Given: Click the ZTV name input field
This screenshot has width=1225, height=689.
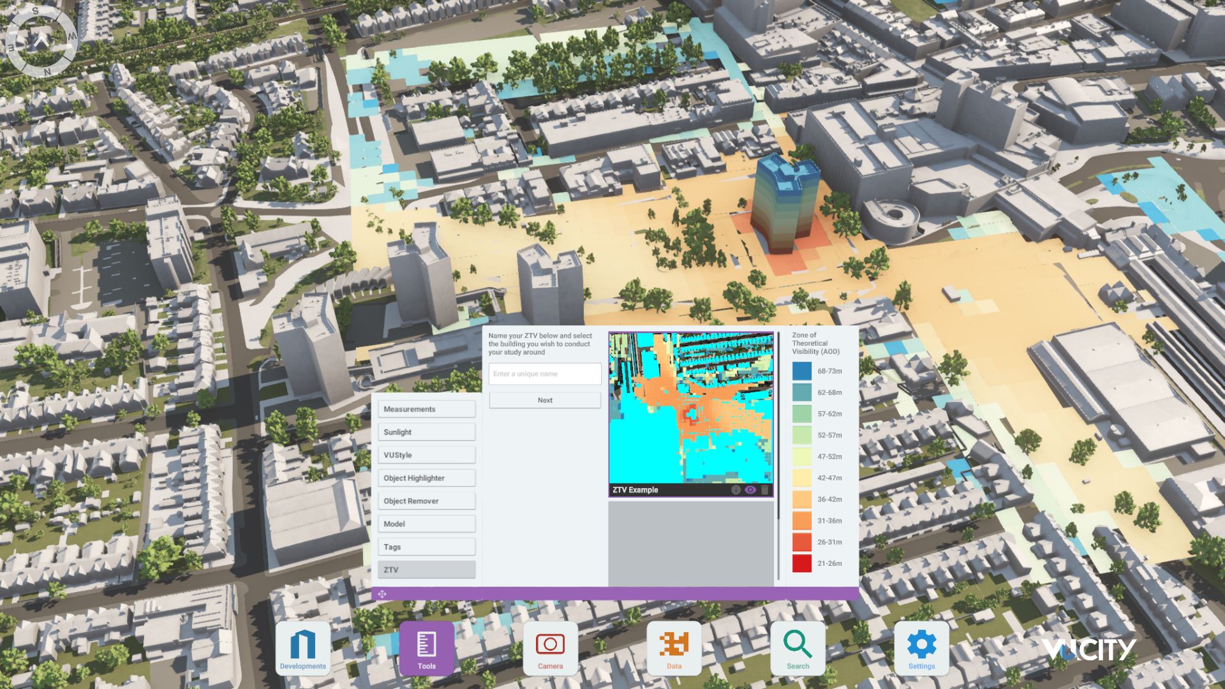Looking at the screenshot, I should pos(544,374).
